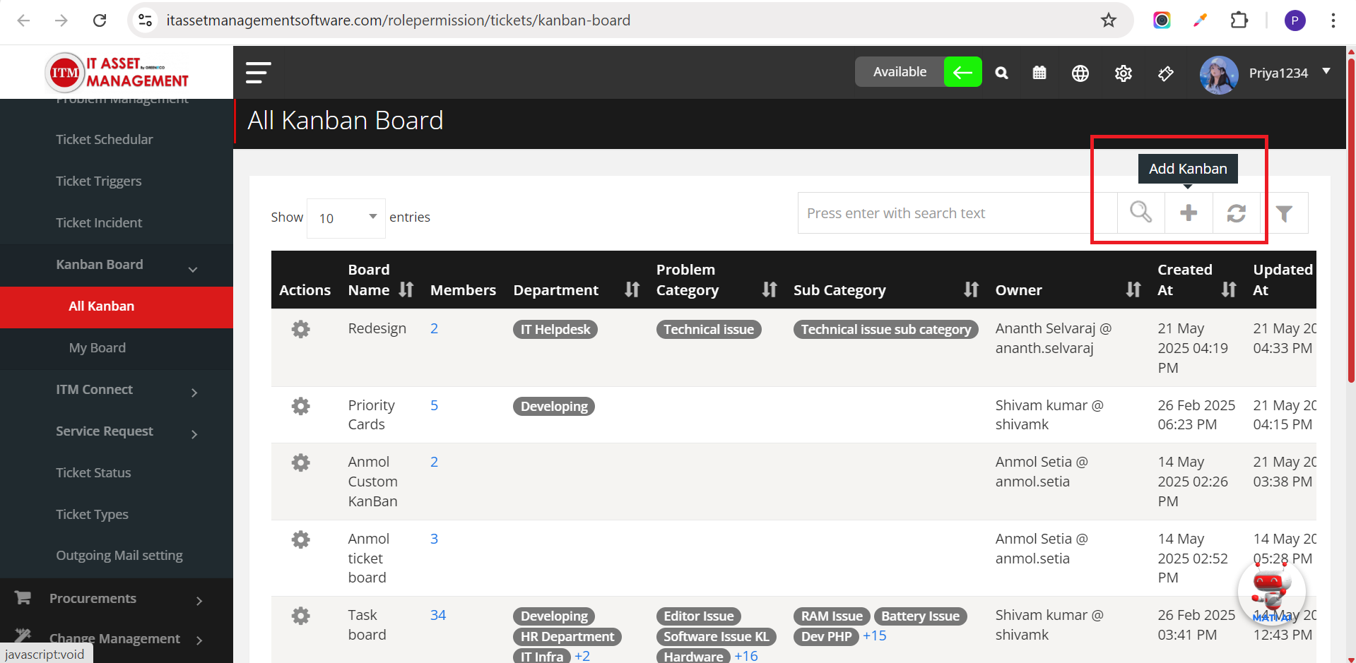Click the table search text field

tap(940, 213)
